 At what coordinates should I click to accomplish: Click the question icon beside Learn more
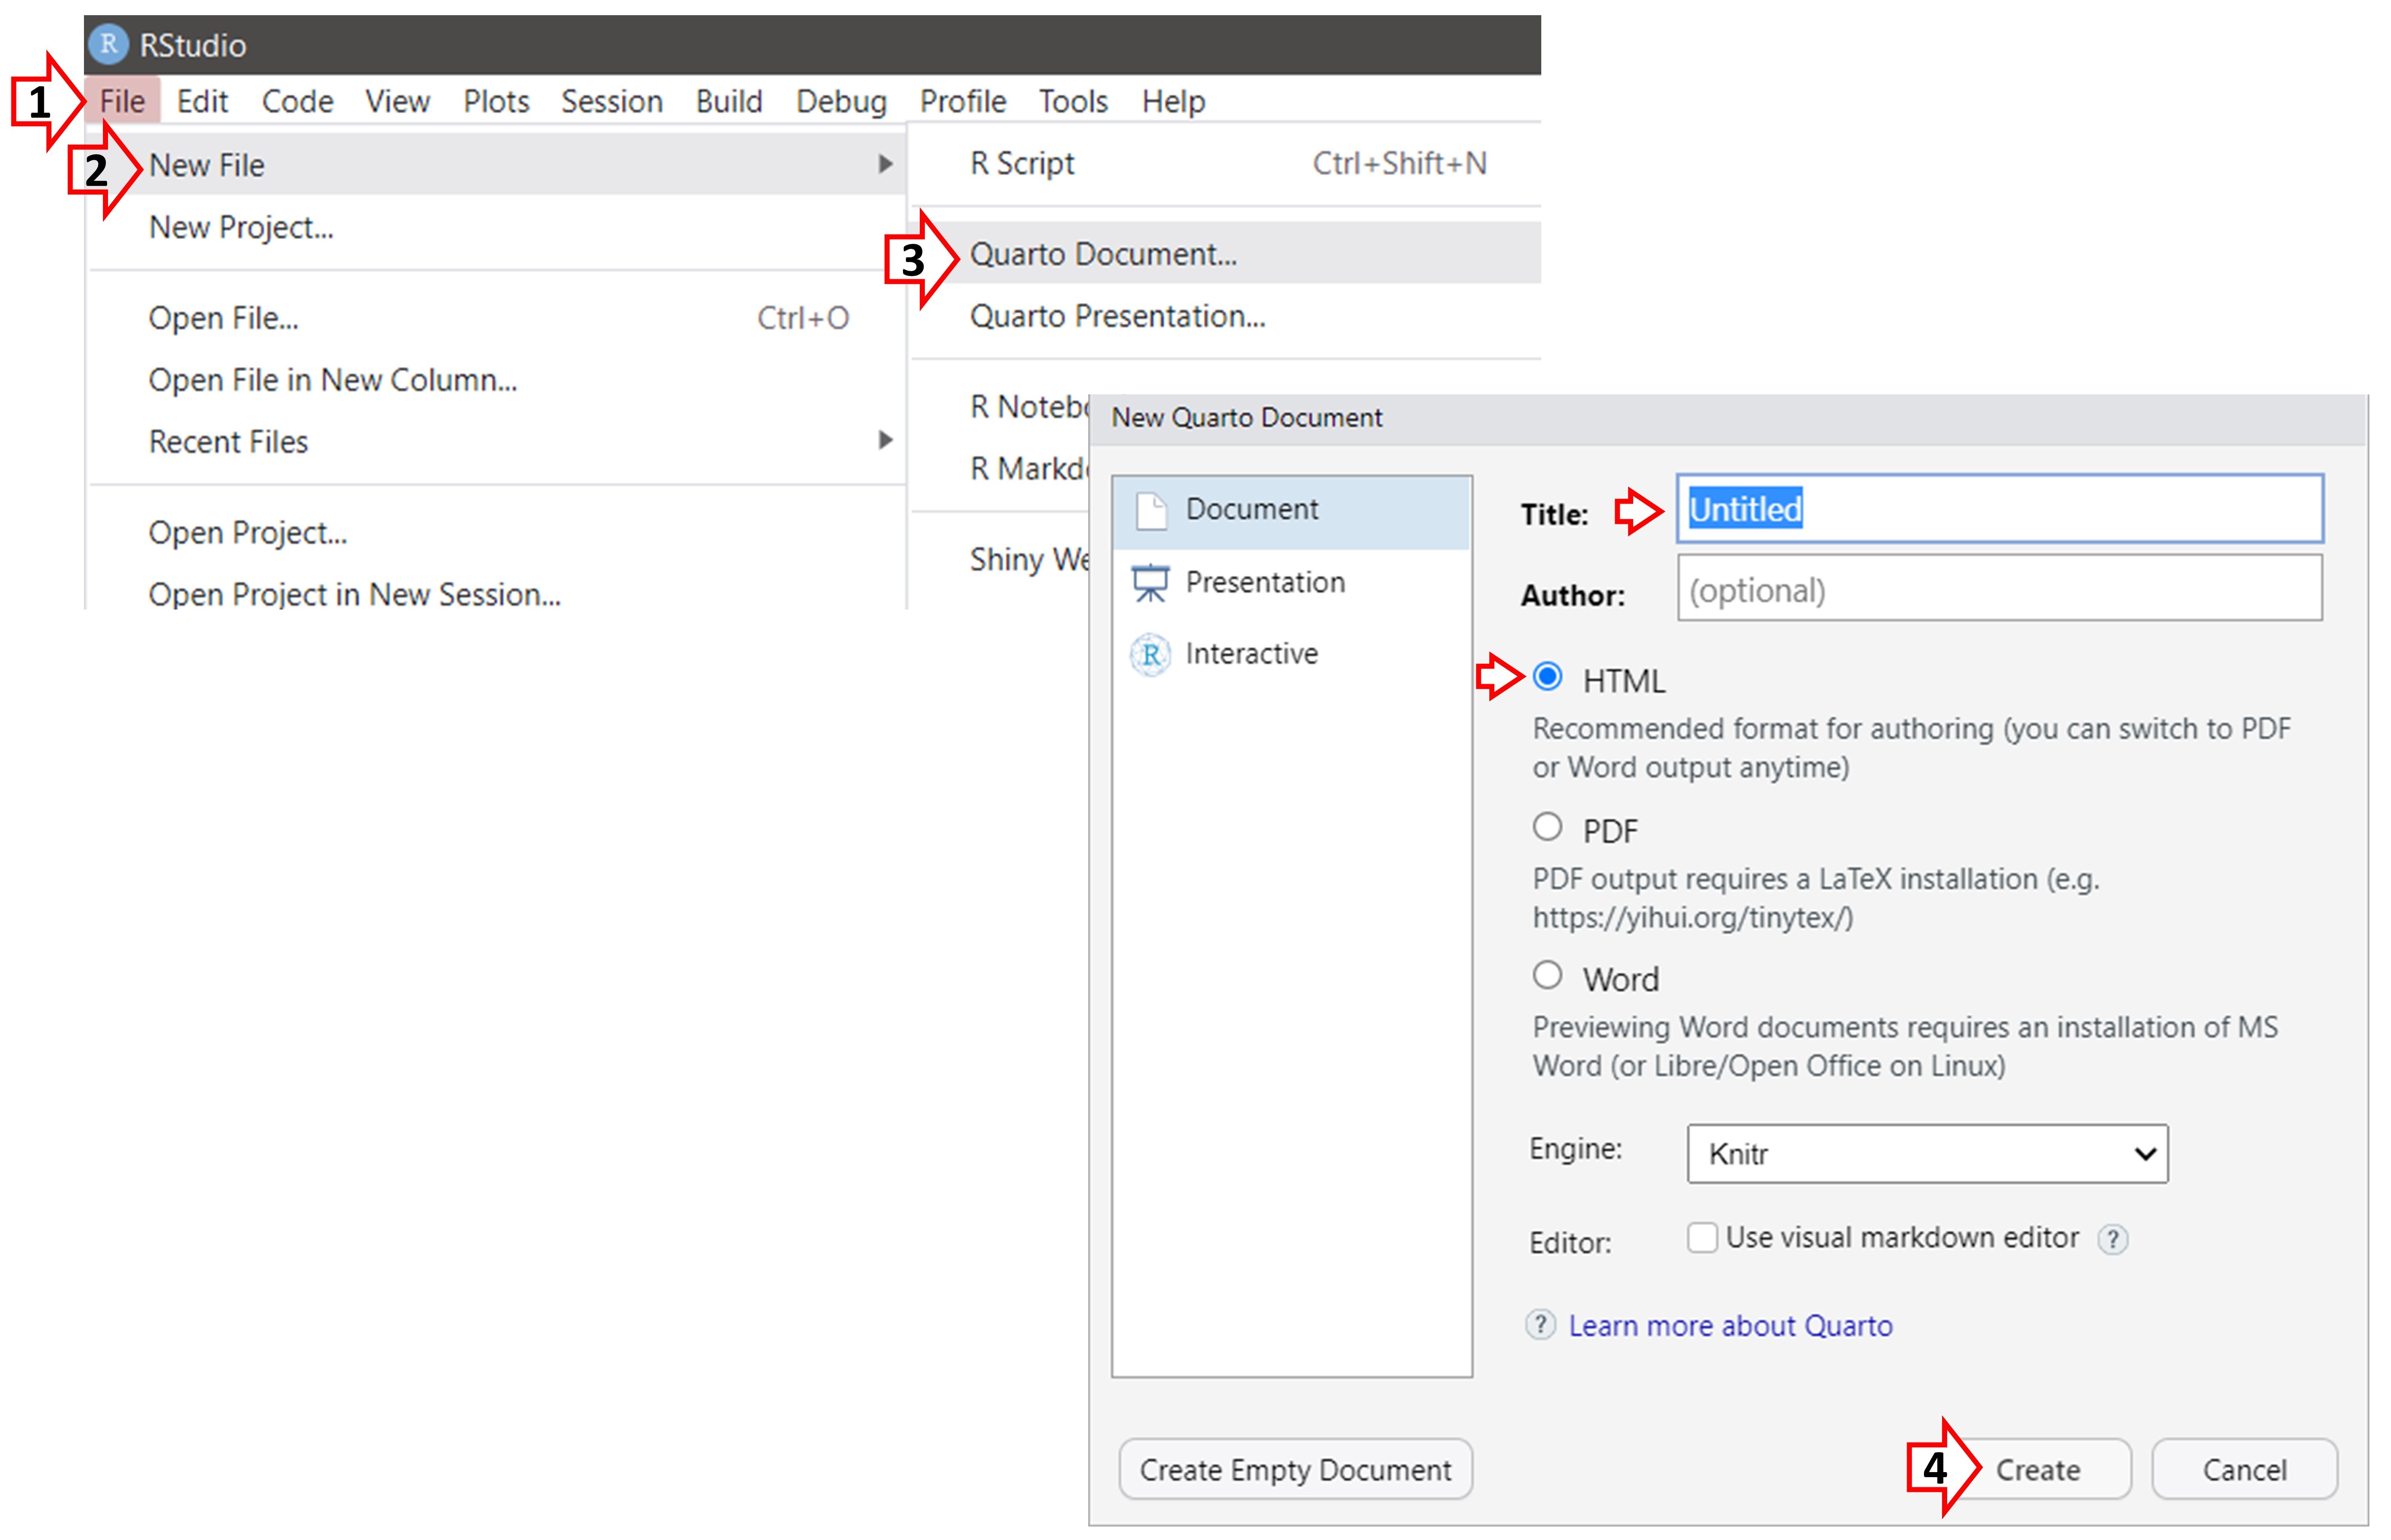point(1540,1325)
